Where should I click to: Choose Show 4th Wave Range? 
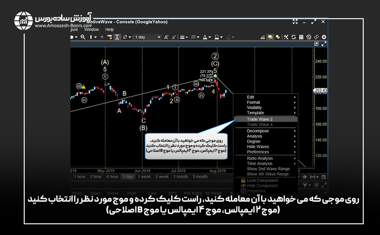[x=266, y=174]
